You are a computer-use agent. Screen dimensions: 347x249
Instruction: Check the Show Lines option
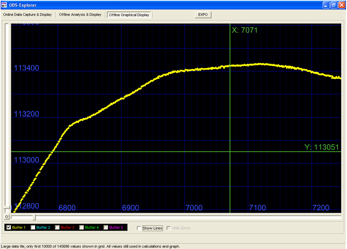[139, 228]
